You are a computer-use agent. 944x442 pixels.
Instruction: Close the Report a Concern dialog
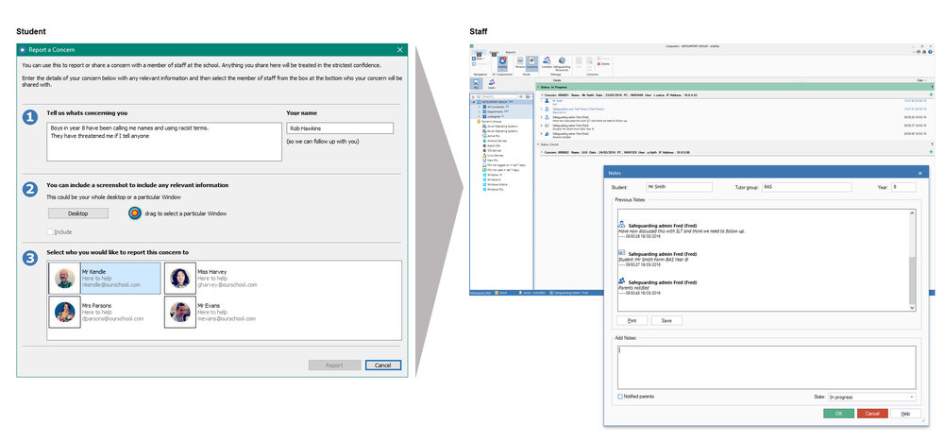[400, 50]
